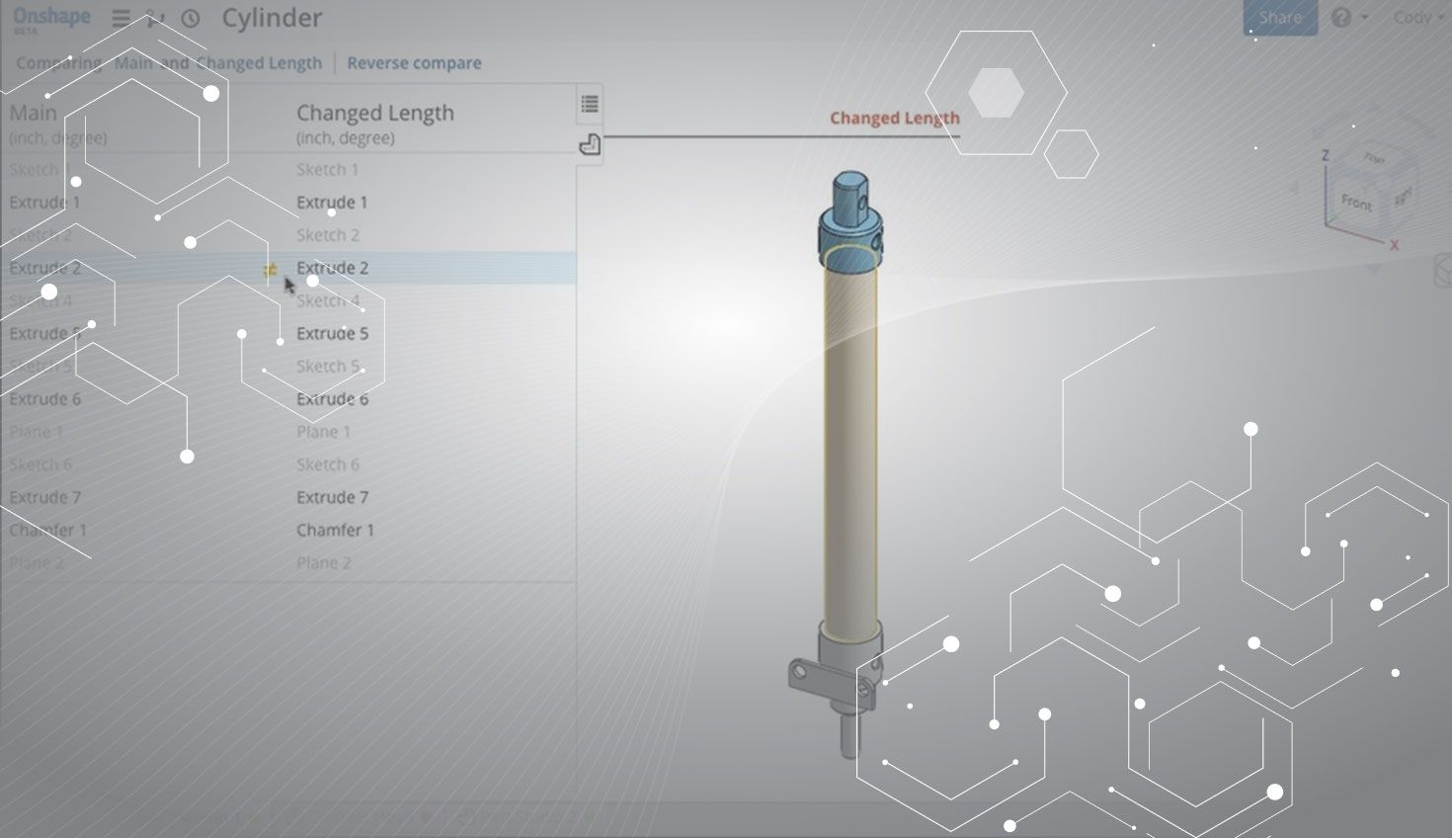
Task: Open versions and branches graph icon
Action: (x=155, y=19)
